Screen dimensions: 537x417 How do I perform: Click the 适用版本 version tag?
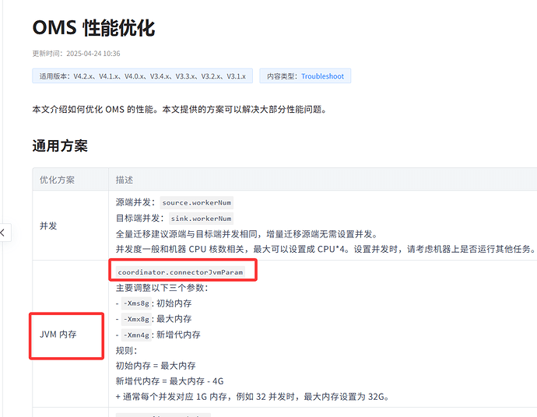tap(142, 76)
